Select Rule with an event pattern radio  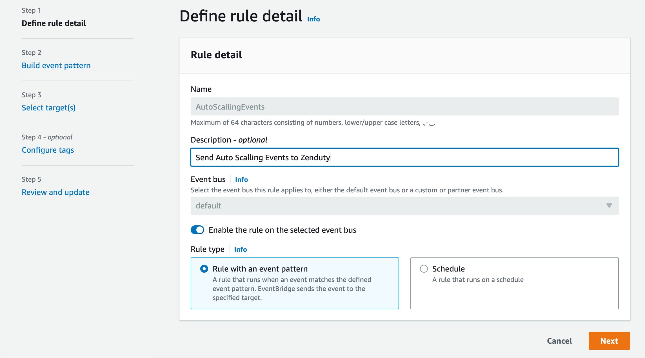pos(204,269)
